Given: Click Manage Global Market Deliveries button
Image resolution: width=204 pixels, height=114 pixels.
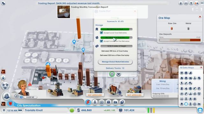Looking at the screenshot, I should pyautogui.click(x=115, y=62).
